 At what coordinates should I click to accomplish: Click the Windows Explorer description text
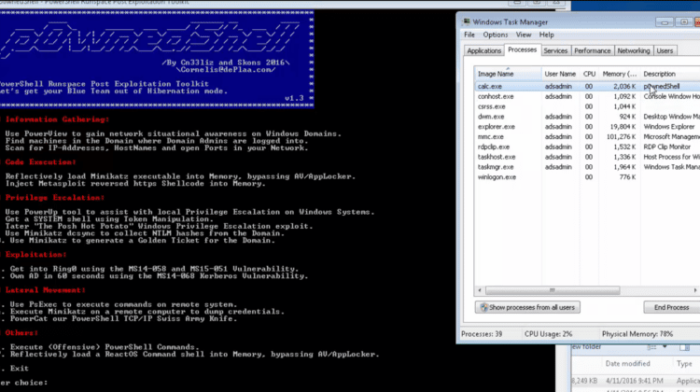669,127
